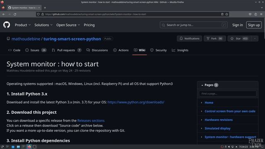Expand the Home page outline arrow
This screenshot has height=149, width=265.
click(202, 103)
